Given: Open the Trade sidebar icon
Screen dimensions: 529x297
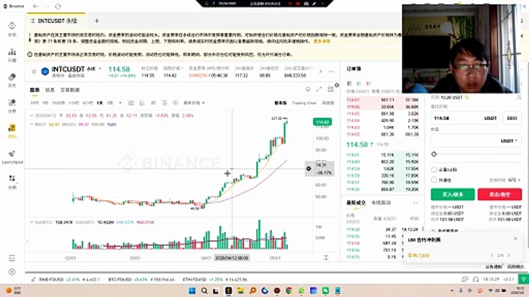Looking at the screenshot, I should click(12, 102).
